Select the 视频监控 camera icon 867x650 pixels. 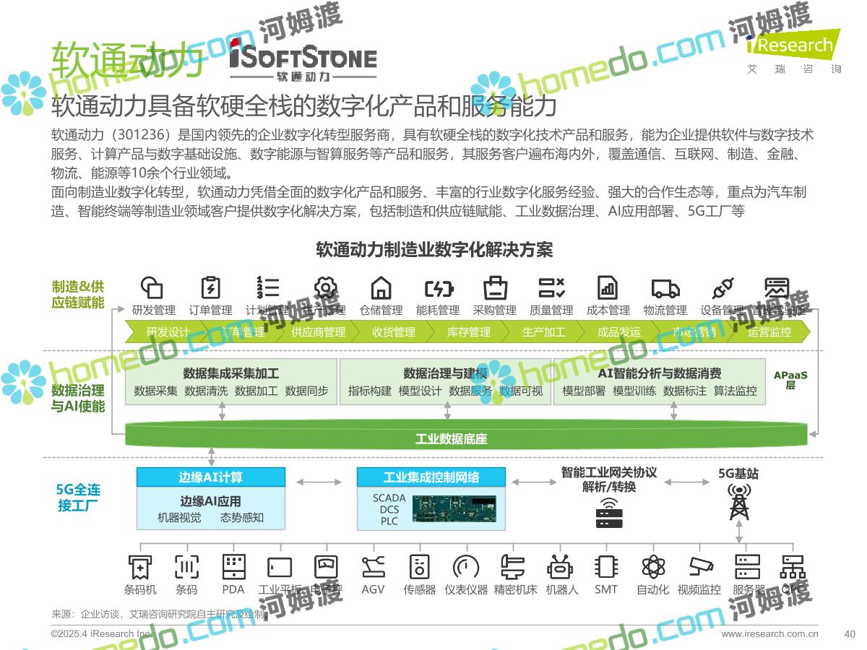point(700,566)
